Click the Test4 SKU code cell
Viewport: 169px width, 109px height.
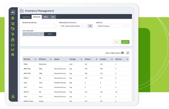[x=25, y=97]
